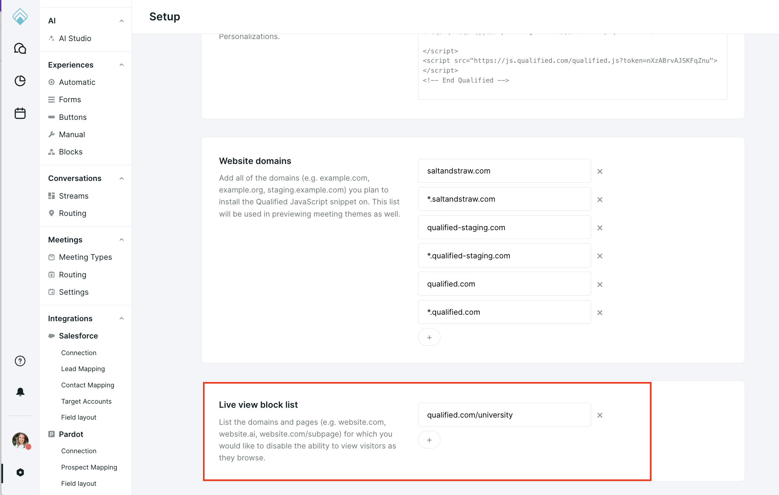
Task: Edit the qualified-staging.com domain field
Action: click(x=504, y=227)
